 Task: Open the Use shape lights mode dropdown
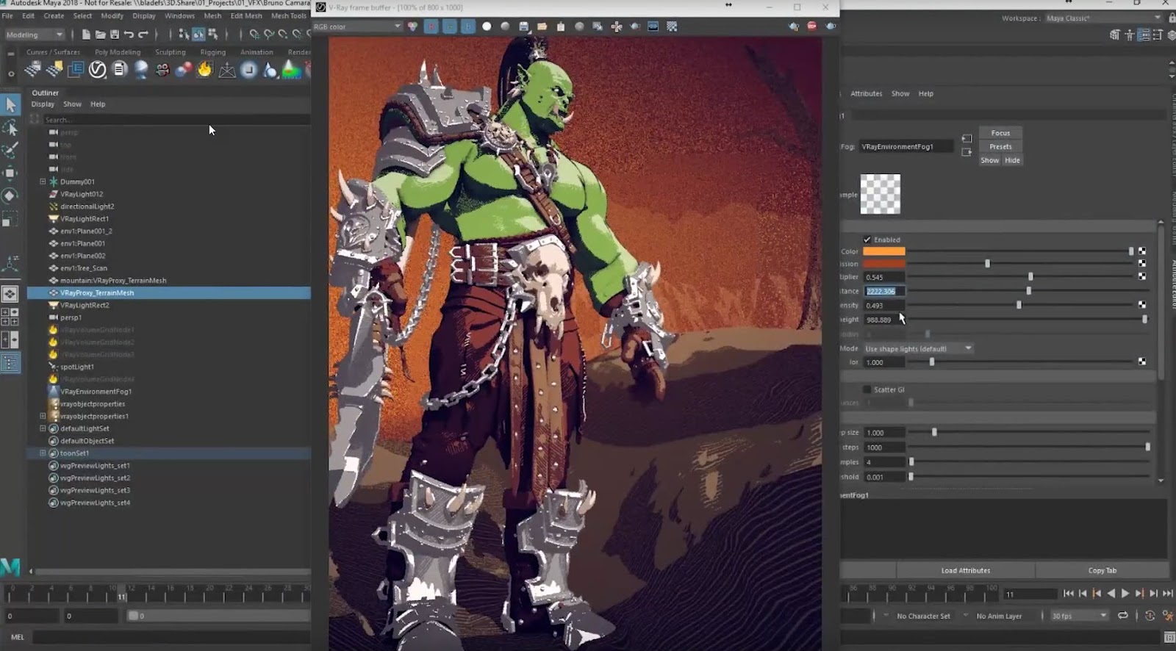click(x=918, y=348)
